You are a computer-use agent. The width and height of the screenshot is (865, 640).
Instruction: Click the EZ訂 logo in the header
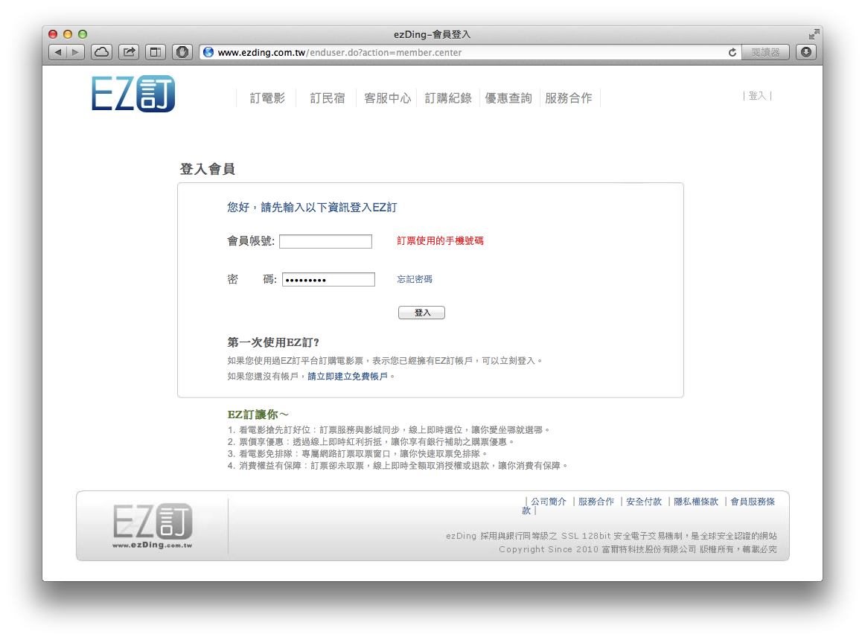(x=133, y=94)
